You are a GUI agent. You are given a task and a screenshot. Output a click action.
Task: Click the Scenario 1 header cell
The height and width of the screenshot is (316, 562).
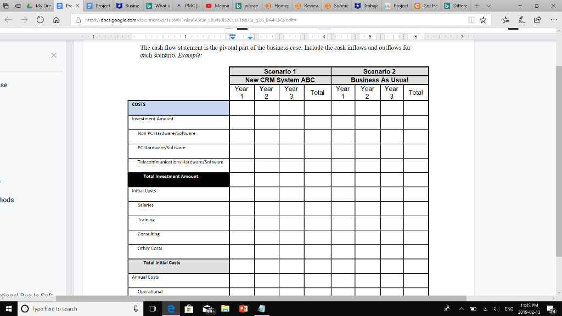280,71
